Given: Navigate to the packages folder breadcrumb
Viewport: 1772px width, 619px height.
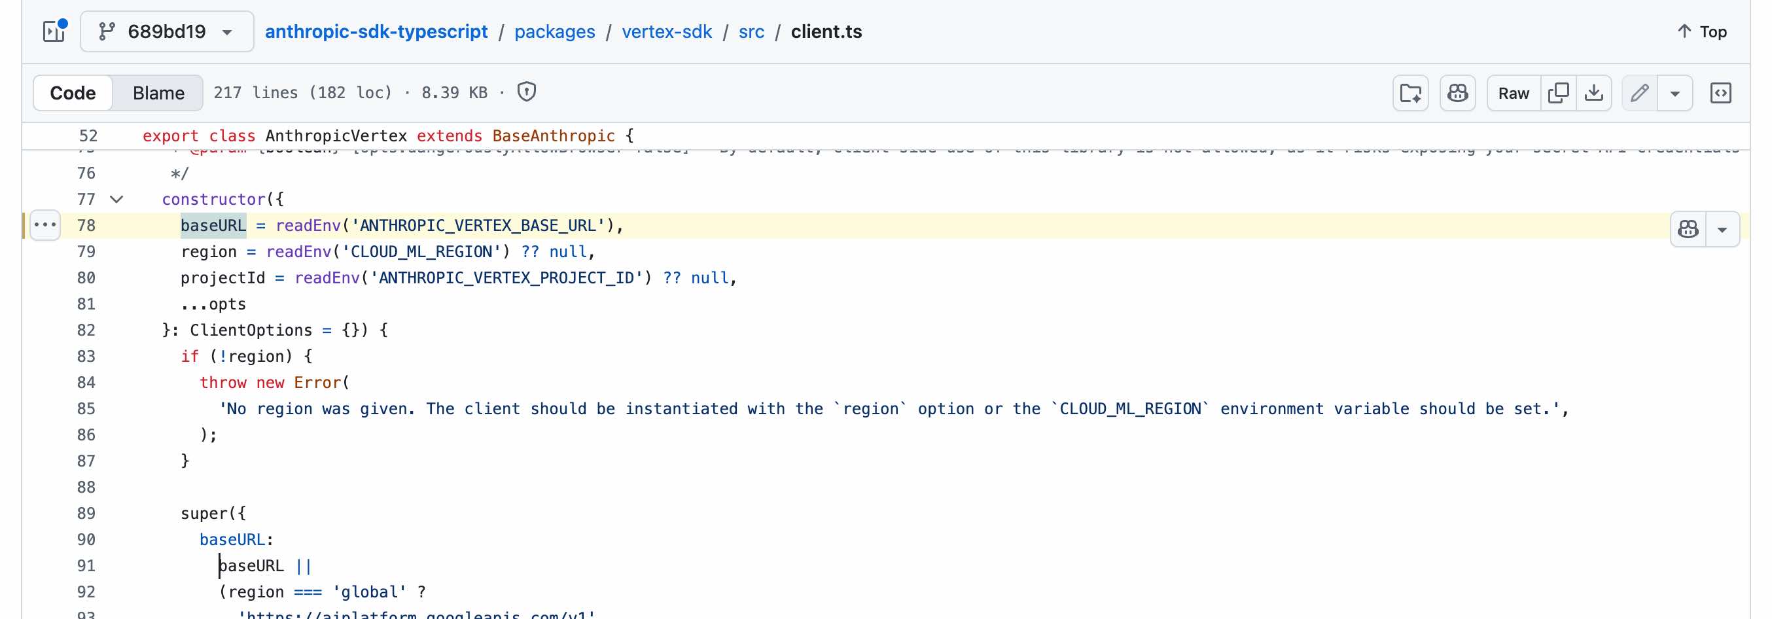Looking at the screenshot, I should (x=554, y=31).
